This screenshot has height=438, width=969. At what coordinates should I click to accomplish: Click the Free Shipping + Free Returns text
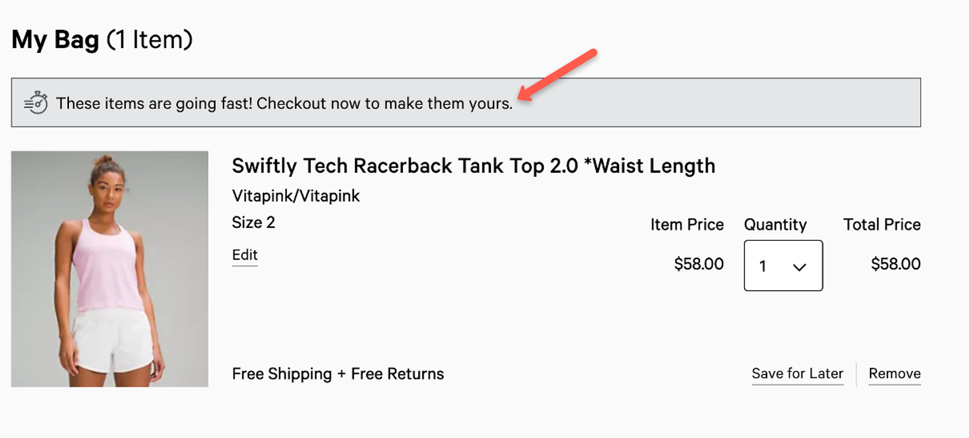click(x=338, y=374)
